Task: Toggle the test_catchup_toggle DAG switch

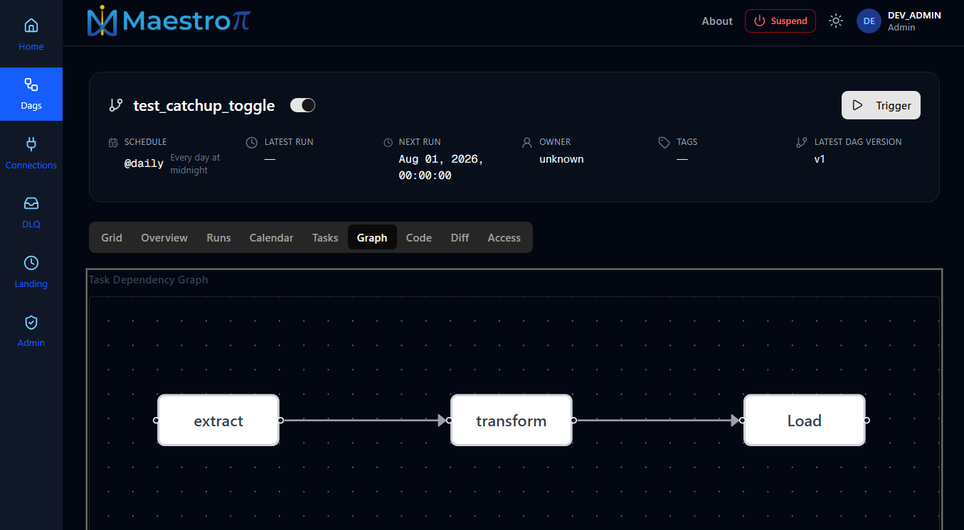Action: pos(302,105)
